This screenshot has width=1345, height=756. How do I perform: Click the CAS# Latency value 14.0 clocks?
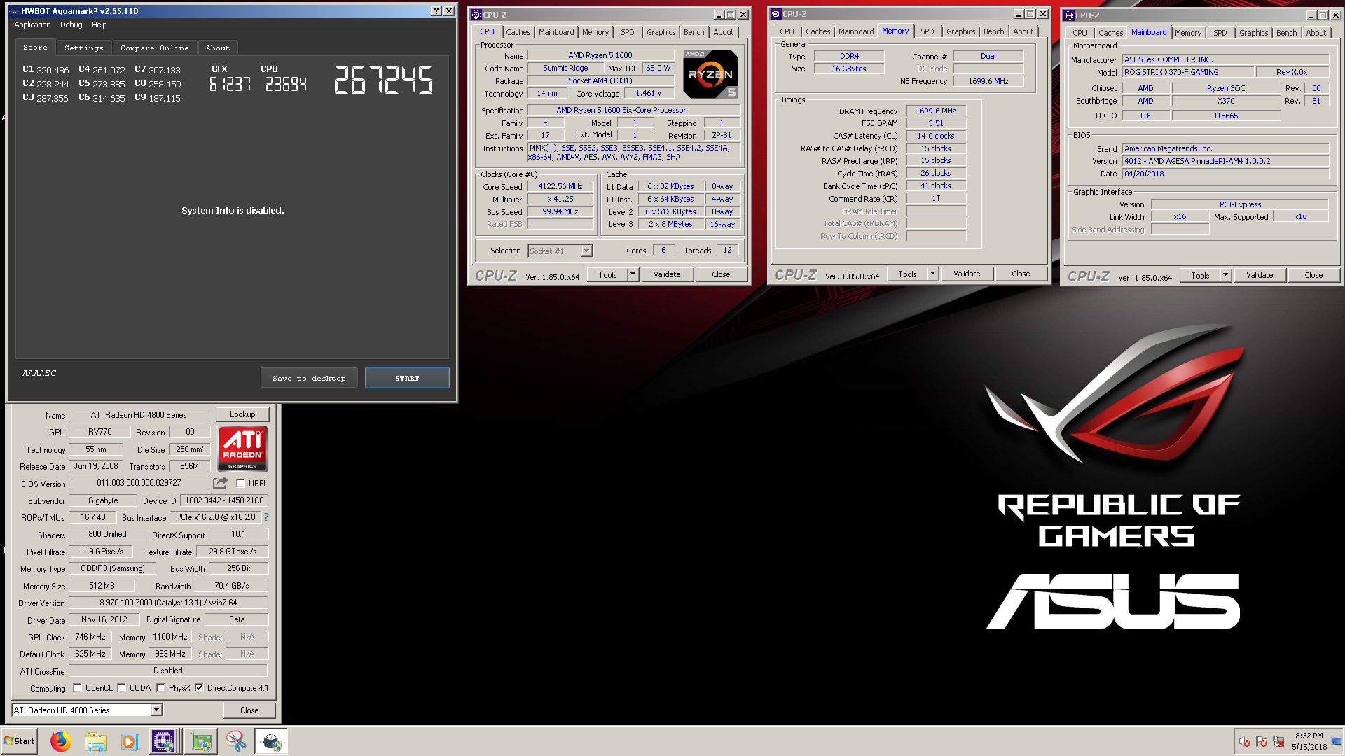pos(936,136)
